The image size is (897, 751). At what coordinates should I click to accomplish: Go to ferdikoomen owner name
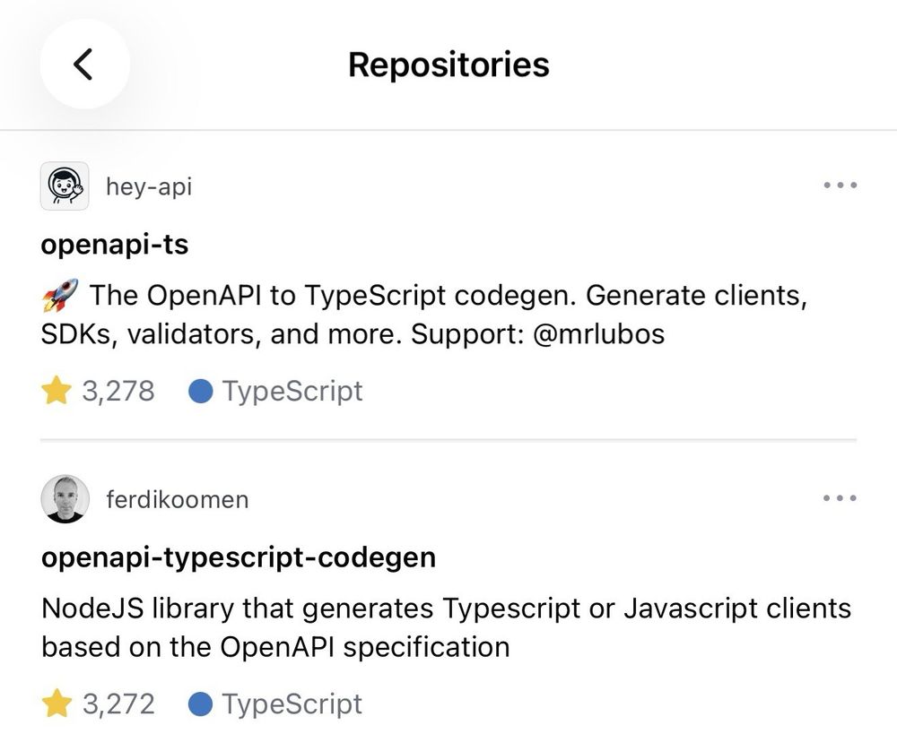pos(177,499)
